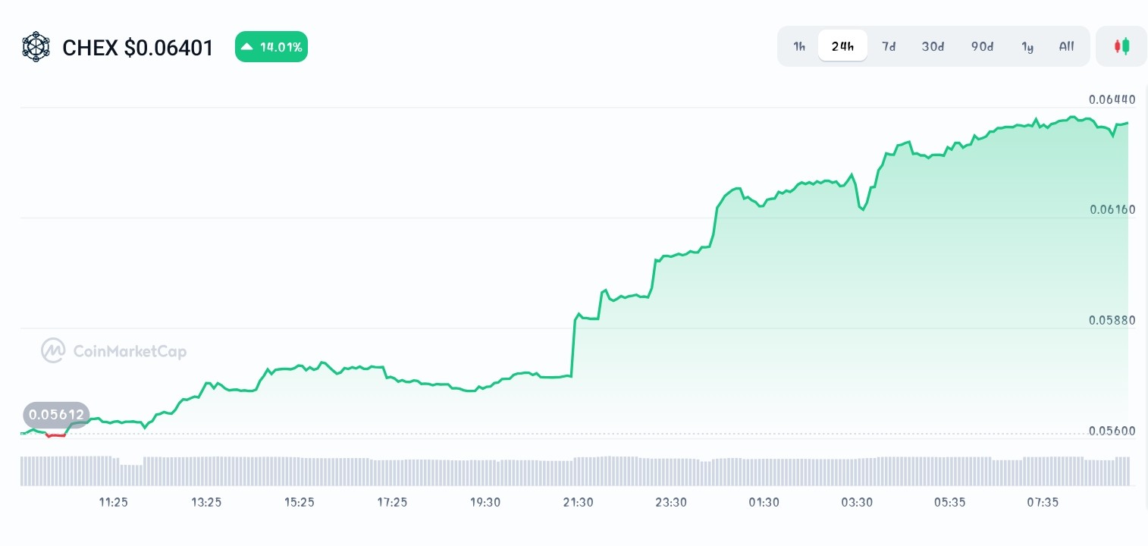Click the 19:30 time axis label
The image size is (1148, 546).
coord(485,502)
